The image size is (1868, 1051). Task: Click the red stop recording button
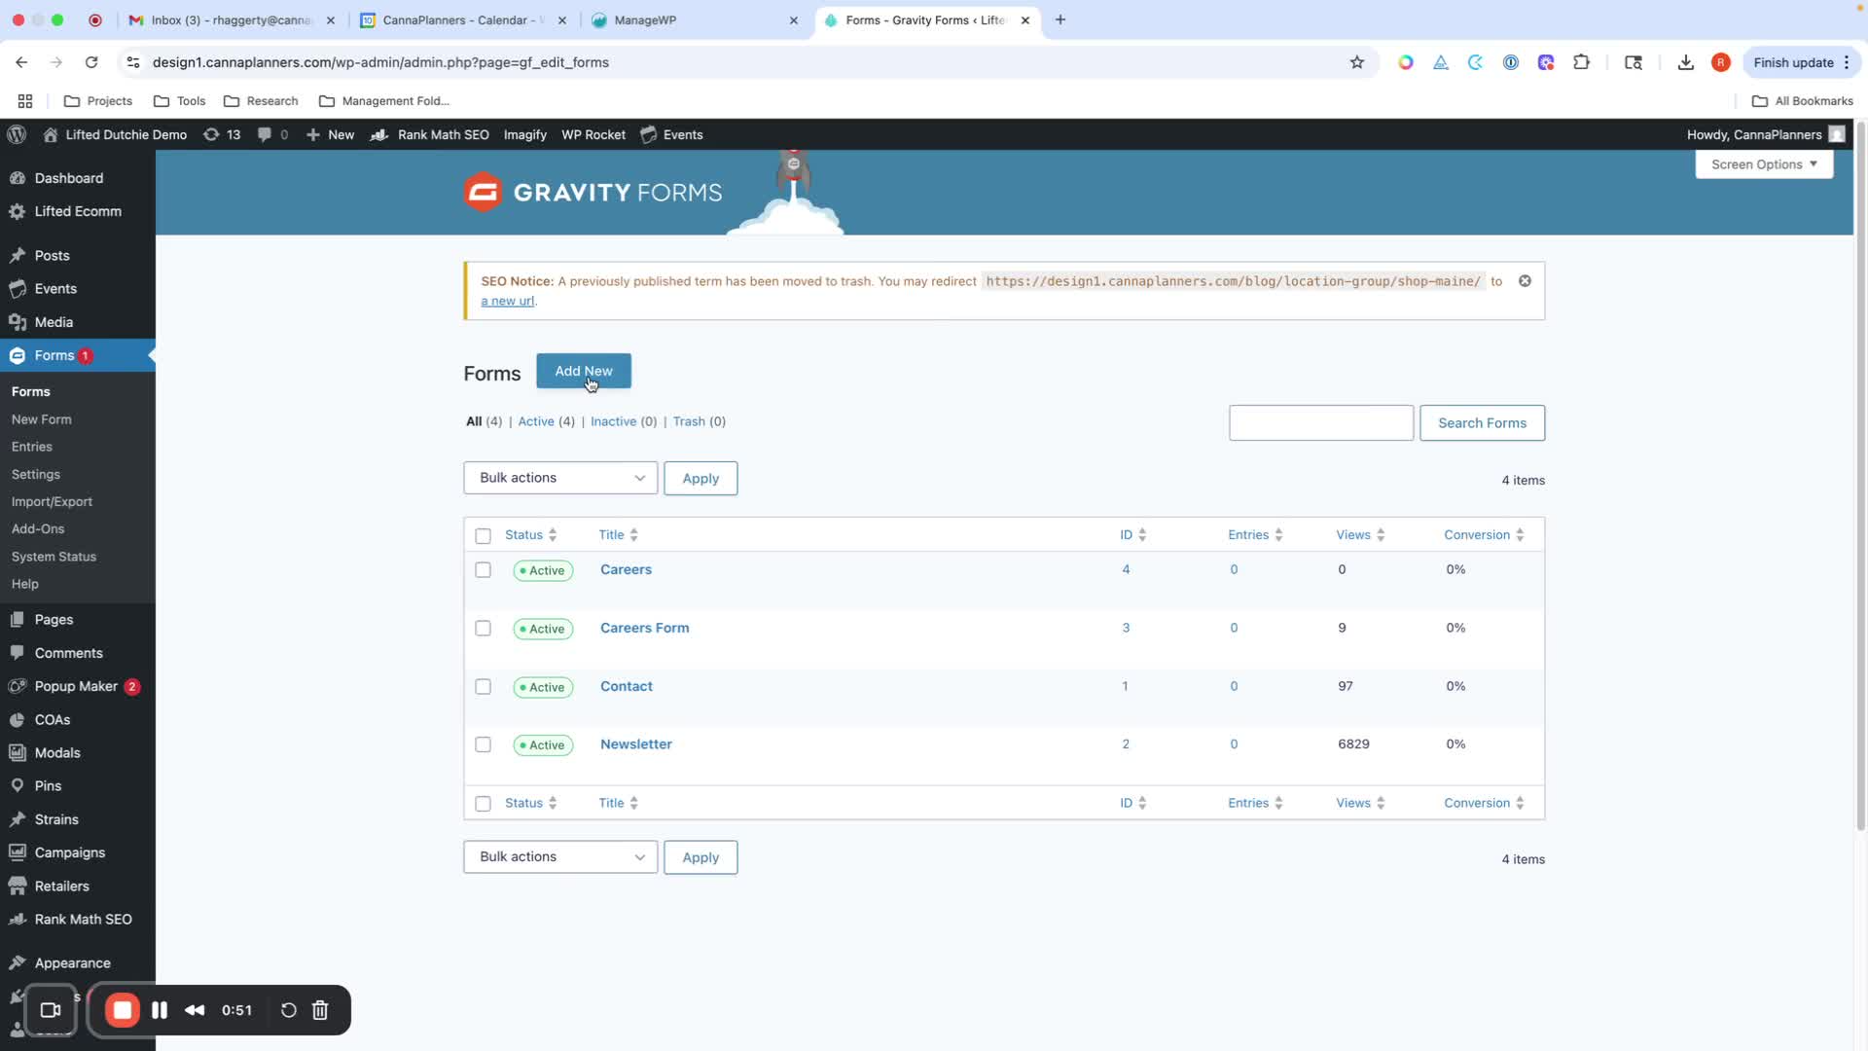point(123,1010)
